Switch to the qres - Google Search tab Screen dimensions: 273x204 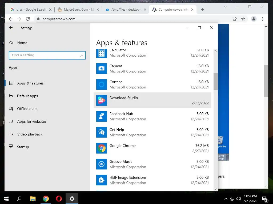pyautogui.click(x=31, y=10)
